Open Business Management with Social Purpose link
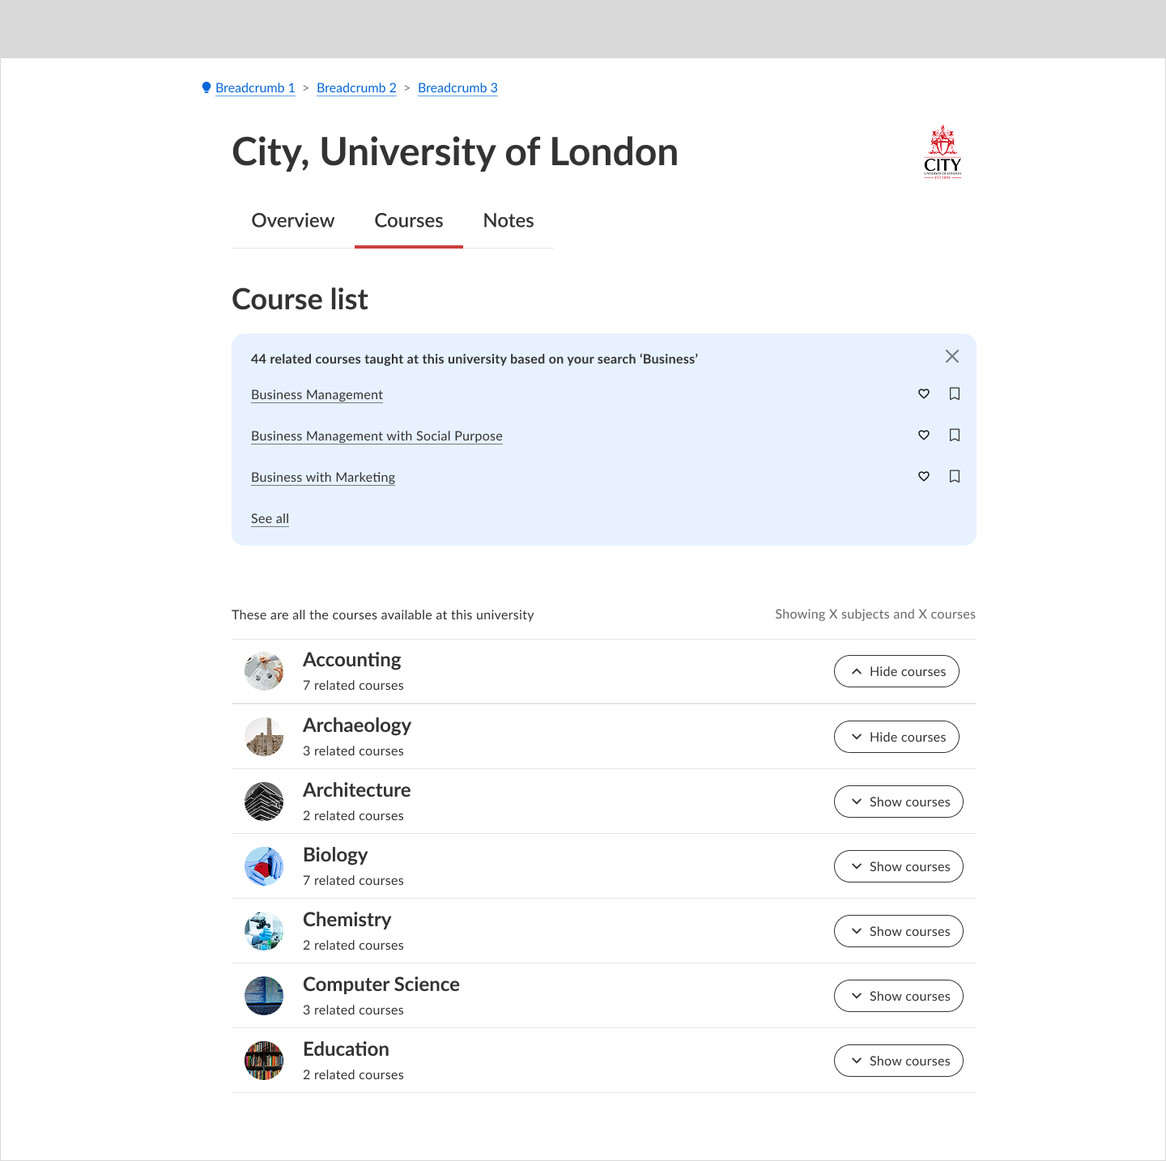Viewport: 1166px width, 1161px height. 377,436
